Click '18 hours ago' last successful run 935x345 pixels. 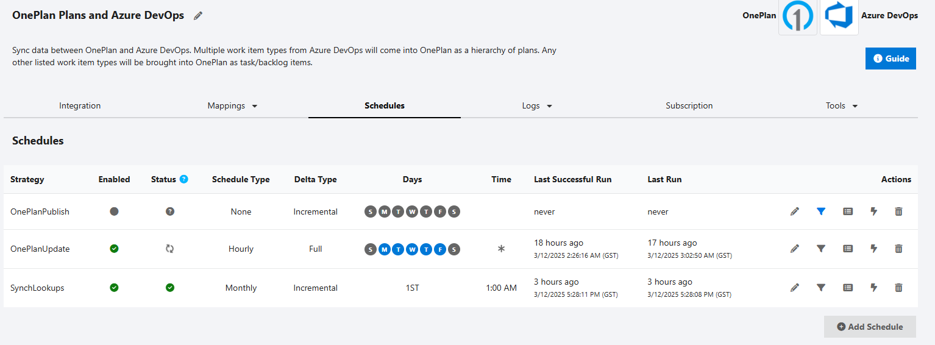coord(558,243)
